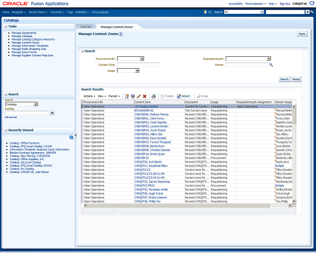Click the Export to Excel icon
Screen dimensions: 316x253
[154, 96]
